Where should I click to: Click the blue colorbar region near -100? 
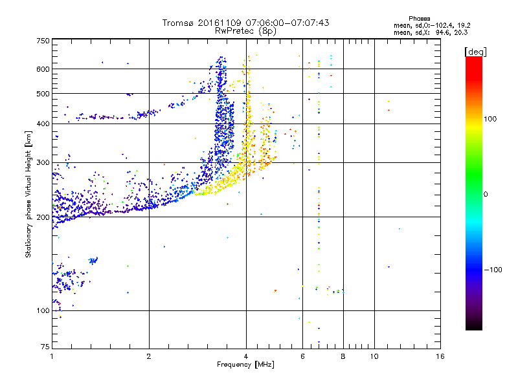click(474, 270)
